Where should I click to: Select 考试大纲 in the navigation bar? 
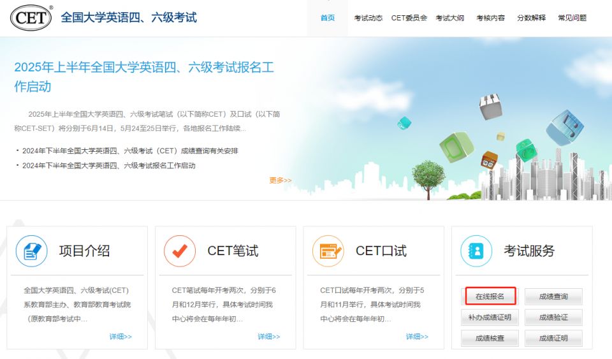449,18
